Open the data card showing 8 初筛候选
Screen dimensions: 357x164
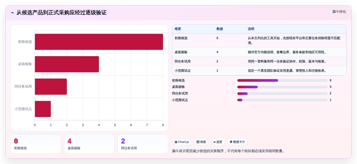36,144
